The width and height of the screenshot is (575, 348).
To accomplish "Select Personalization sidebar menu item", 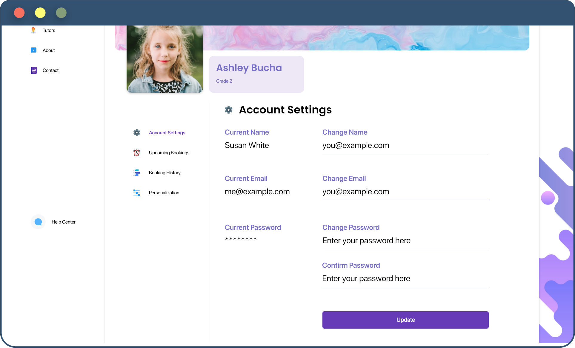I will [164, 193].
